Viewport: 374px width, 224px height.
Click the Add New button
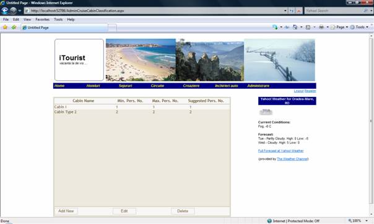click(x=66, y=211)
